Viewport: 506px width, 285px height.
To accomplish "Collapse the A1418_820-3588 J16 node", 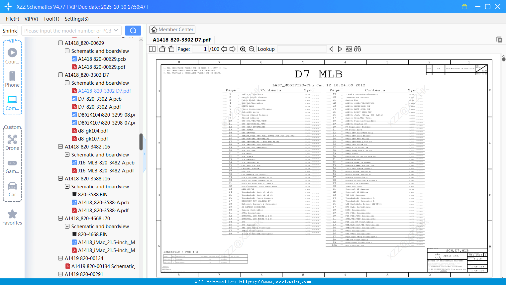I will click(x=60, y=178).
